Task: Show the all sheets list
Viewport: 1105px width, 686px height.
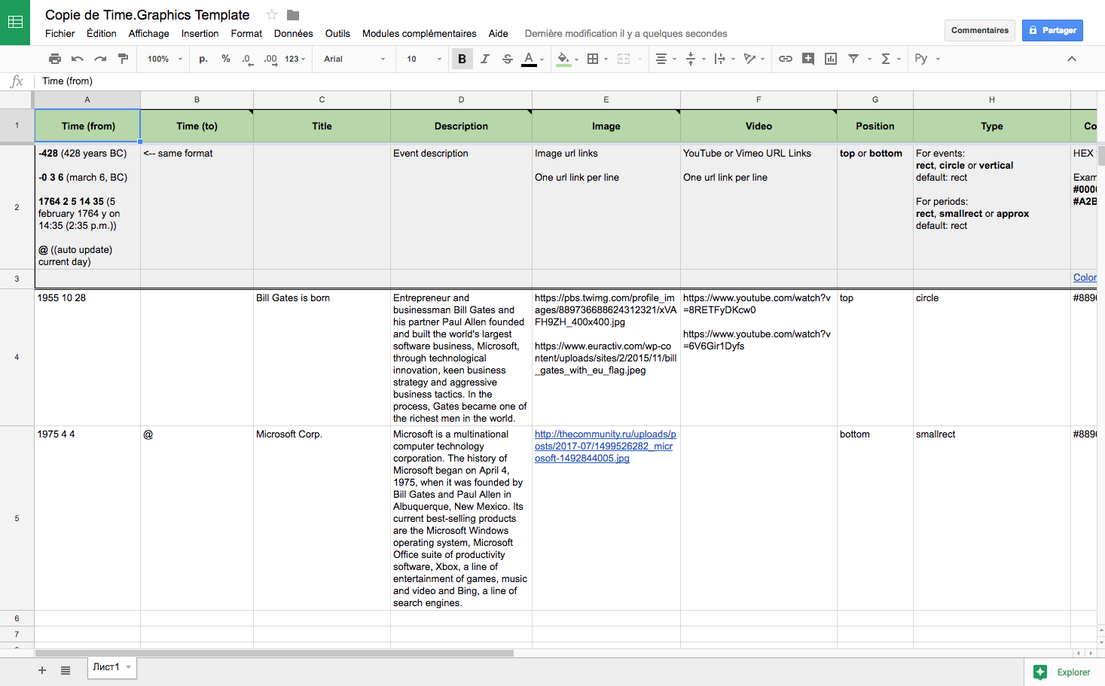Action: tap(66, 670)
